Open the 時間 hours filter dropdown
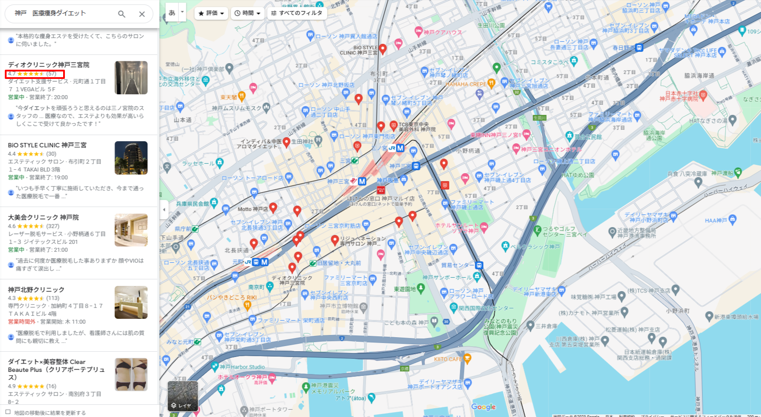 tap(248, 13)
